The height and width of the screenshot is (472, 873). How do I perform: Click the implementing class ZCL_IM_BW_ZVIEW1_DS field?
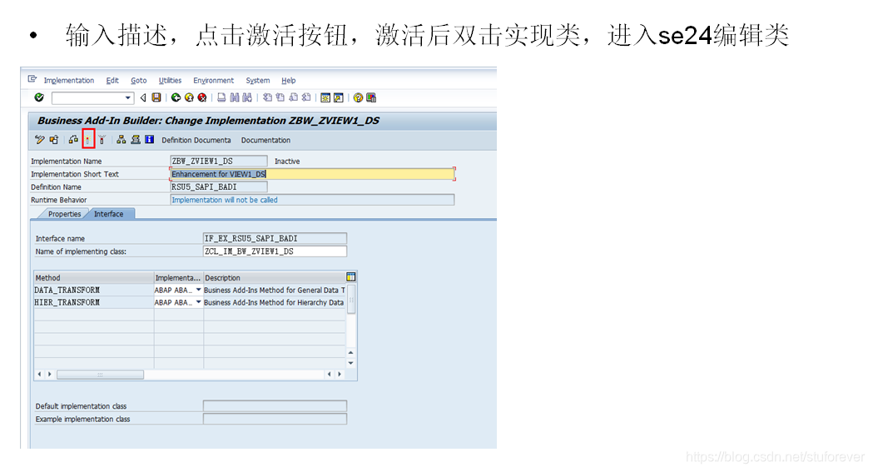275,251
